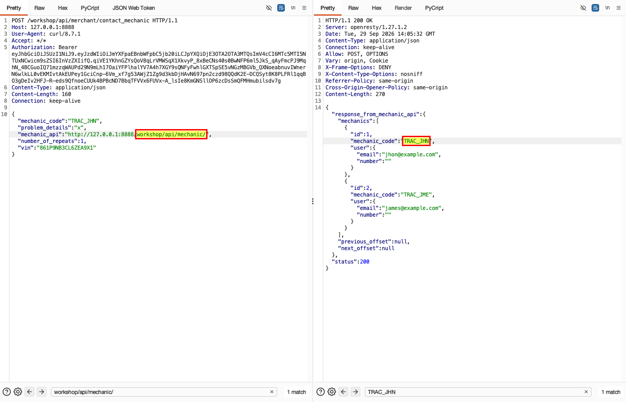Click the Host header line
626x402 pixels.
click(x=43, y=27)
